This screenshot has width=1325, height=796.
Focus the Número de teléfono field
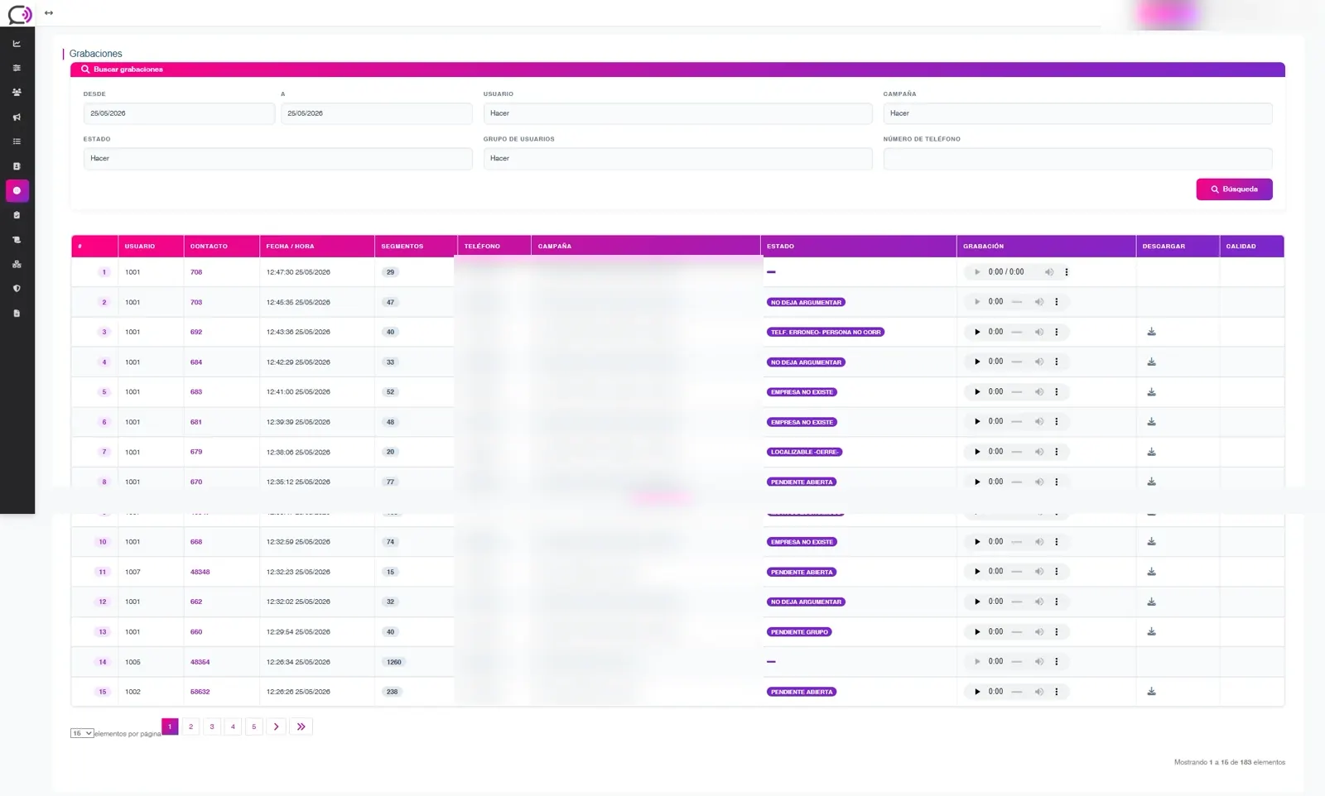(1077, 158)
